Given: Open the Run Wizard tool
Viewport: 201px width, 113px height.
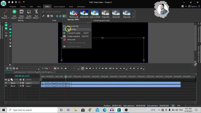Looking at the screenshot, I should tap(5, 14).
